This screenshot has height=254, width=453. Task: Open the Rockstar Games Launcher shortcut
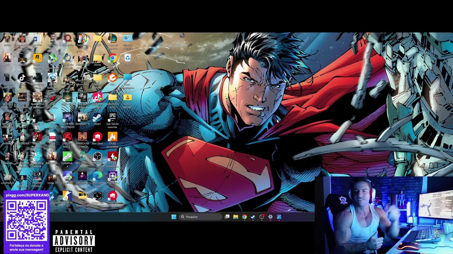(37, 61)
